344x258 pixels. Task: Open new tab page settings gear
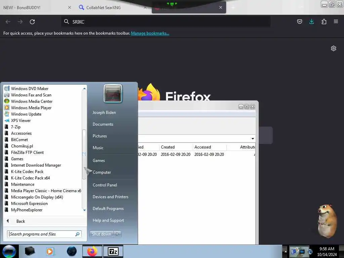(x=334, y=48)
